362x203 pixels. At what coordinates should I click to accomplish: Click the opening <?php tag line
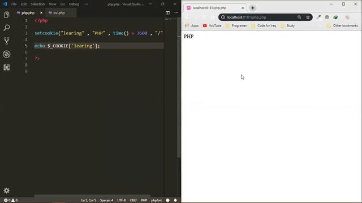[x=41, y=20]
